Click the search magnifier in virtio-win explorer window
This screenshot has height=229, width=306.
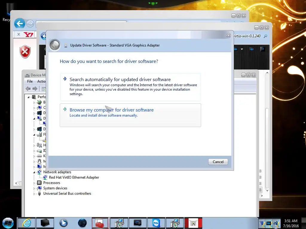click(265, 36)
